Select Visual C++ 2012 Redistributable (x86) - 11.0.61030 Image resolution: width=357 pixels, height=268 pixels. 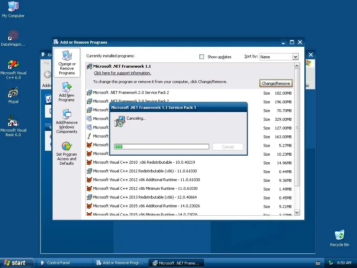[189, 171]
